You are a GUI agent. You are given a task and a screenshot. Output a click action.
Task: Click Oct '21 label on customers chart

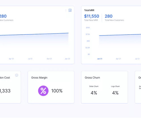point(49,59)
